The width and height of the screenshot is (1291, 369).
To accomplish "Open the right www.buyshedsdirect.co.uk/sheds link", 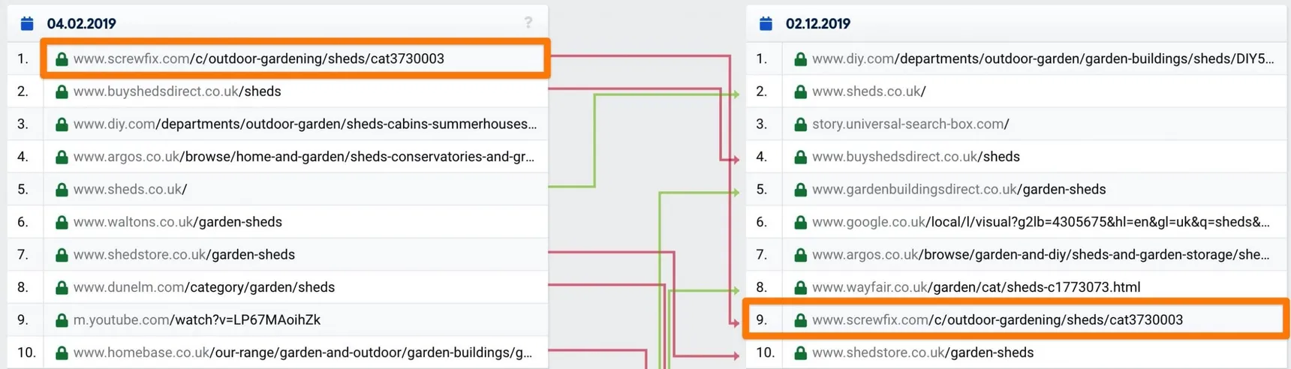I will coord(916,157).
